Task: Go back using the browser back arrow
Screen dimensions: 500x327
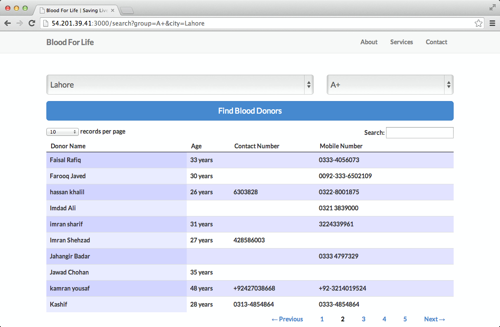Action: click(x=8, y=23)
